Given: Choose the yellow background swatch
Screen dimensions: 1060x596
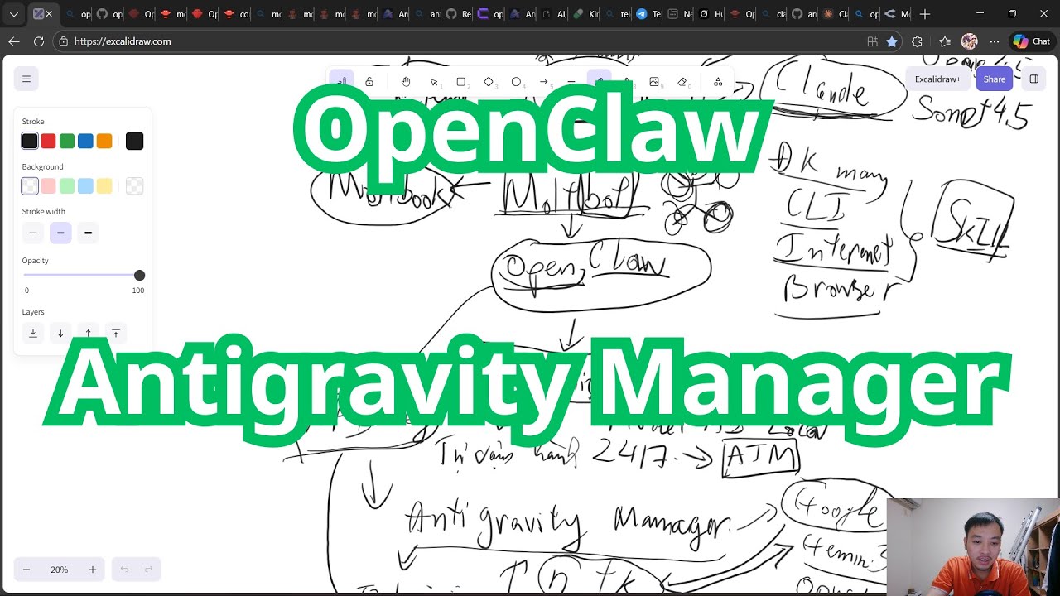Looking at the screenshot, I should point(104,186).
